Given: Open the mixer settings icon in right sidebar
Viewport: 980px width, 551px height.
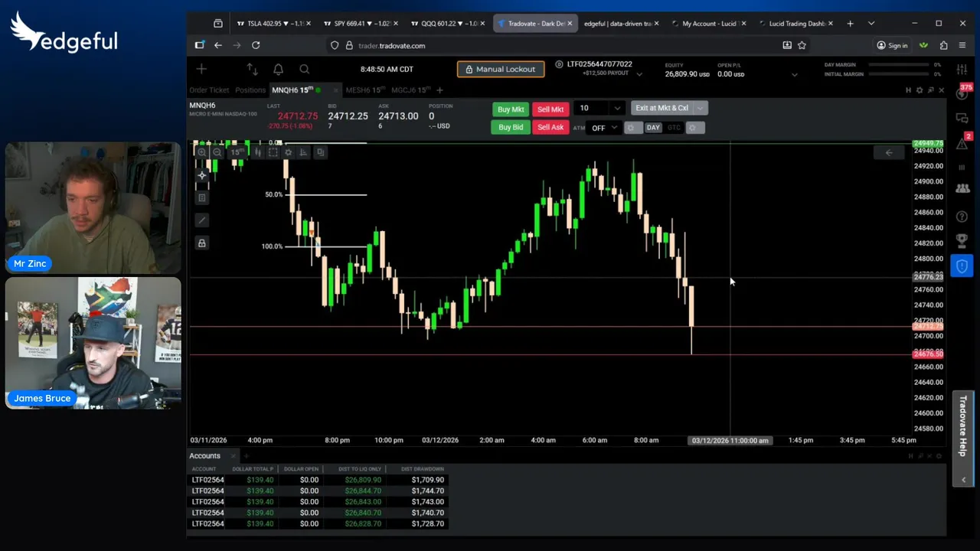Looking at the screenshot, I should click(x=963, y=69).
